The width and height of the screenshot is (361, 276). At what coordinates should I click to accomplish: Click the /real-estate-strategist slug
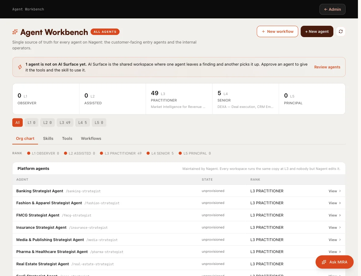click(x=93, y=264)
